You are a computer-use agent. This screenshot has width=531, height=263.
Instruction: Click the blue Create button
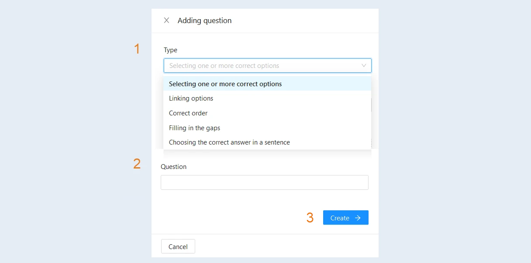pos(346,218)
